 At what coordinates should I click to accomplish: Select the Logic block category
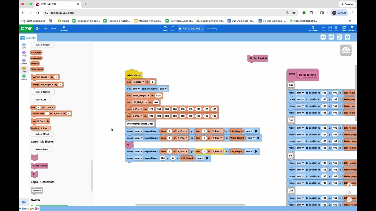coord(24,69)
